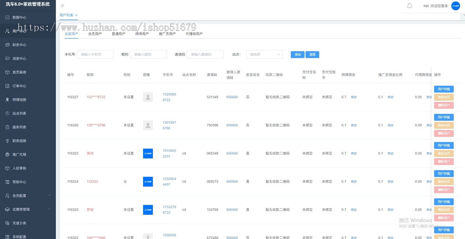This screenshot has height=239, width=465.
Task: Click the 查询 search button
Action: 298,55
